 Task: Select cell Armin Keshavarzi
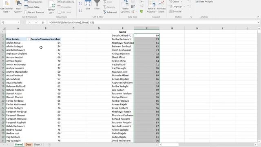pos(18,65)
